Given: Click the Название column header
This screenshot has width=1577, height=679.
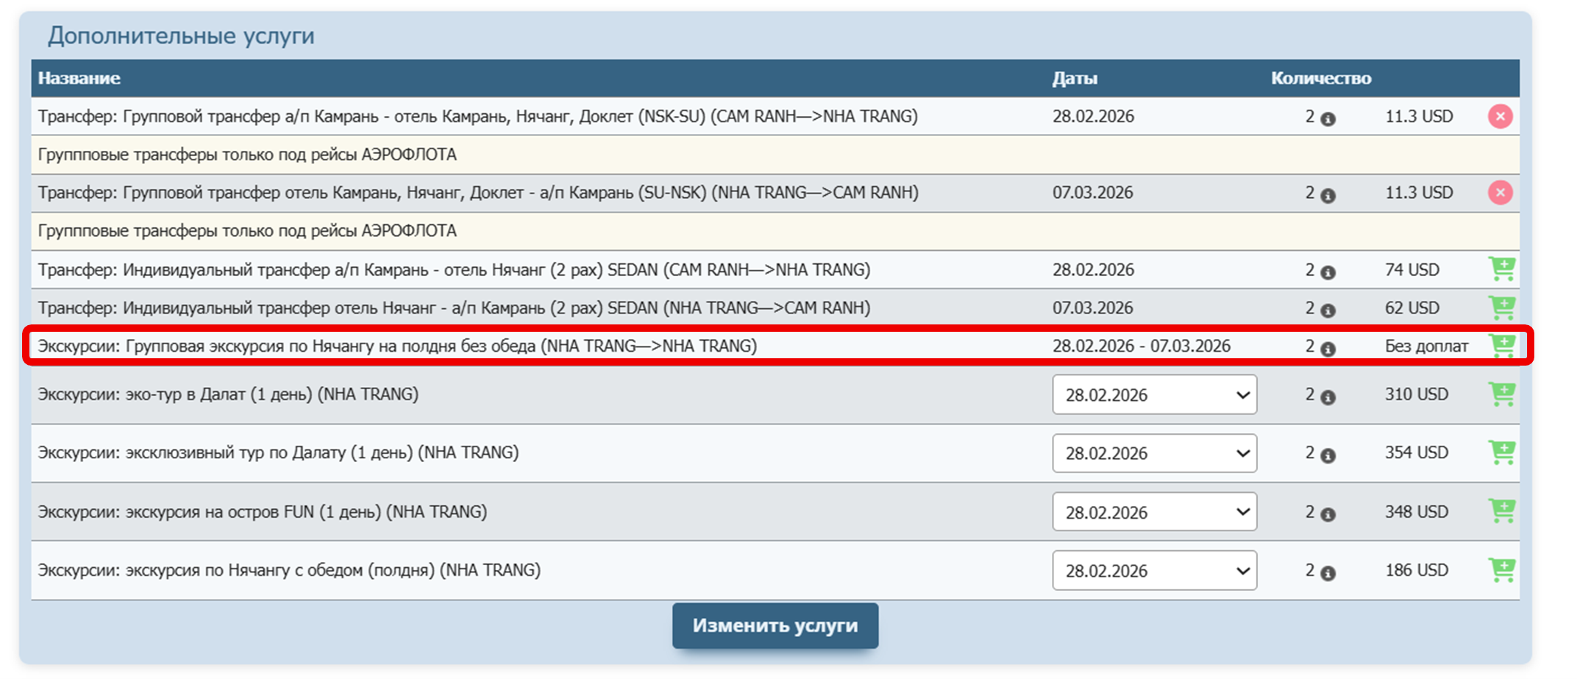Looking at the screenshot, I should click(x=79, y=78).
